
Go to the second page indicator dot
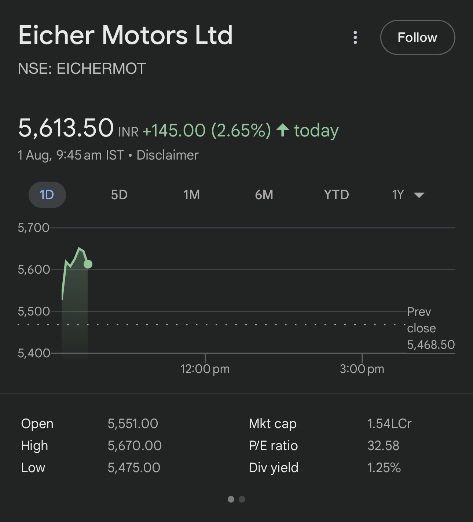click(242, 499)
